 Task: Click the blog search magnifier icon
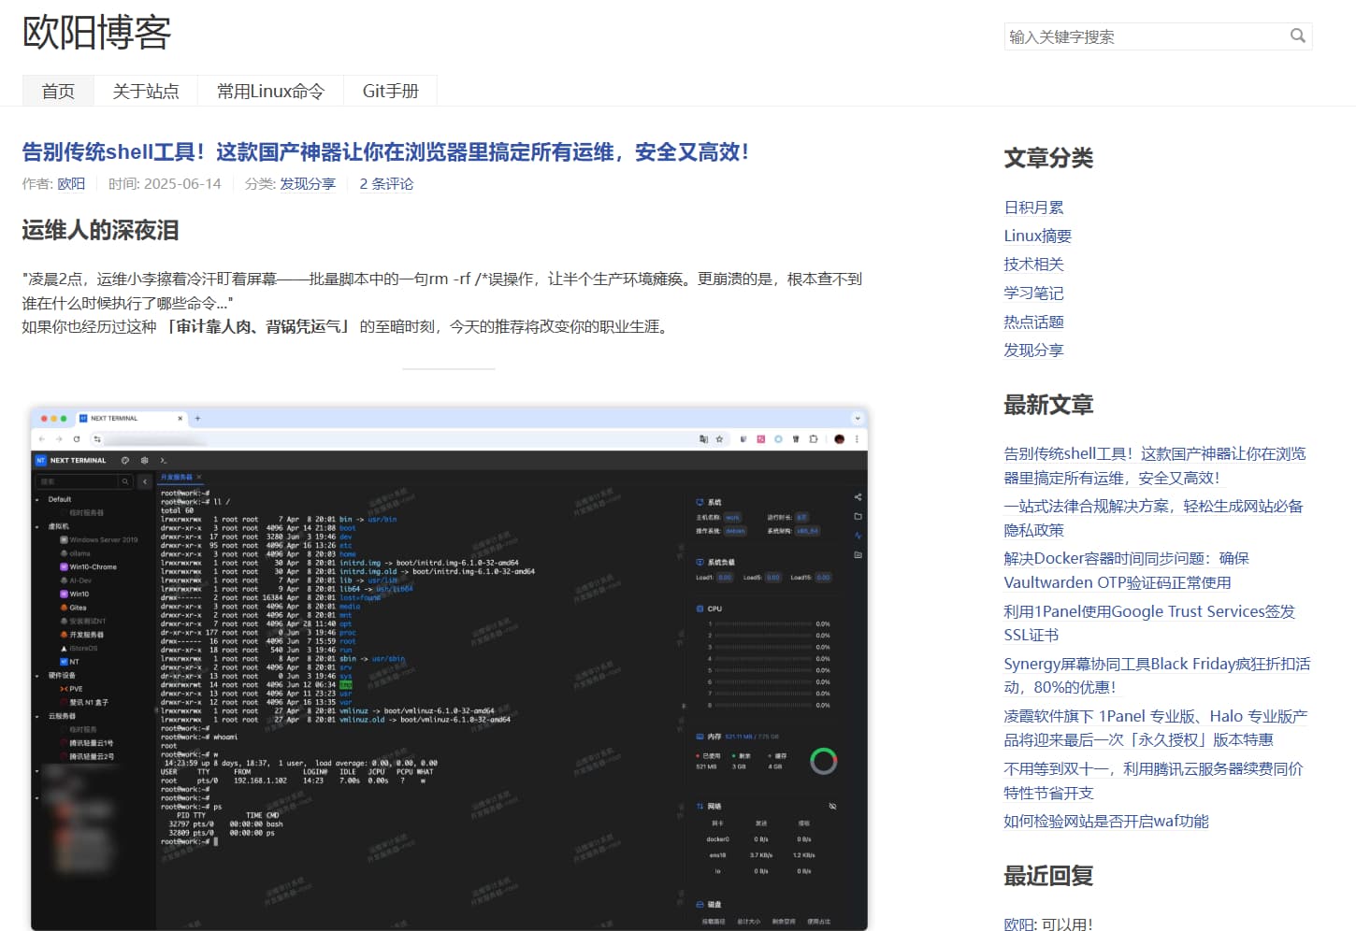(1297, 36)
